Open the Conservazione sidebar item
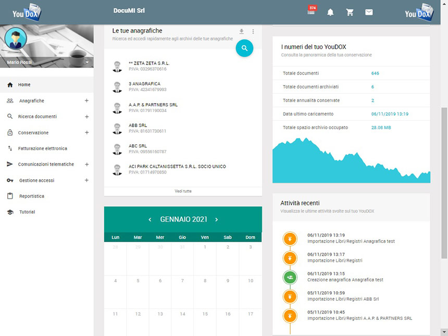Viewport: 448px width, 336px height. point(33,132)
